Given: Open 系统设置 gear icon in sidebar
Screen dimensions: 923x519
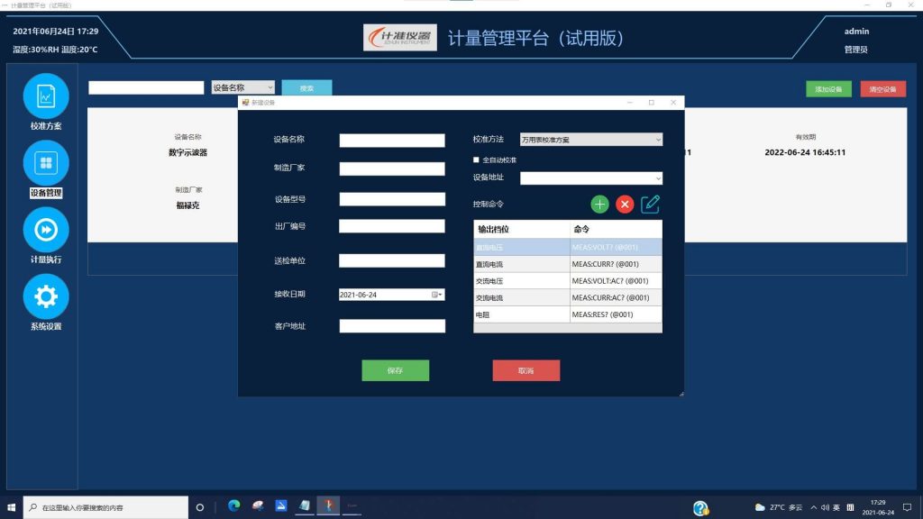Looking at the screenshot, I should [46, 296].
